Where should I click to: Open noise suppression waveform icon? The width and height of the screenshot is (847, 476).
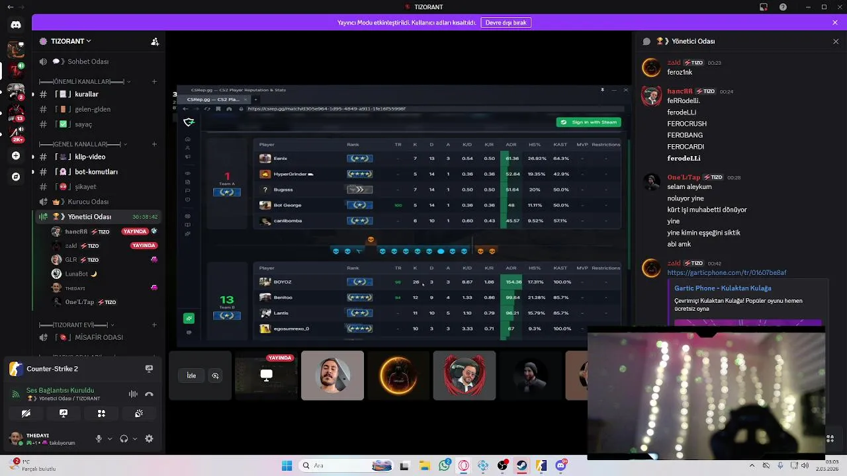point(133,394)
